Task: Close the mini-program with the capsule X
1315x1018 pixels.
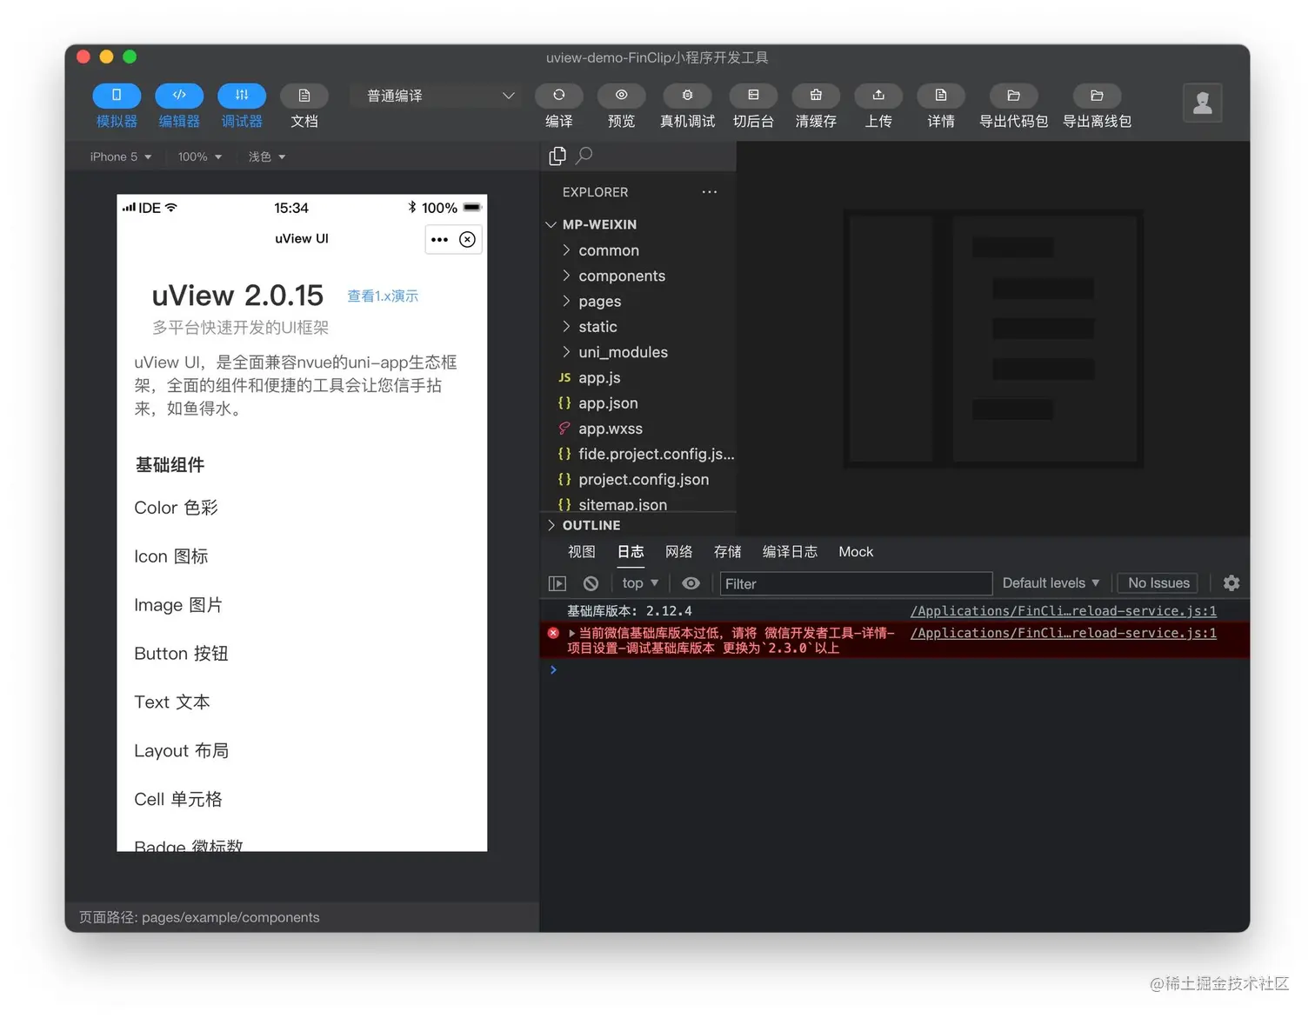Action: (467, 239)
